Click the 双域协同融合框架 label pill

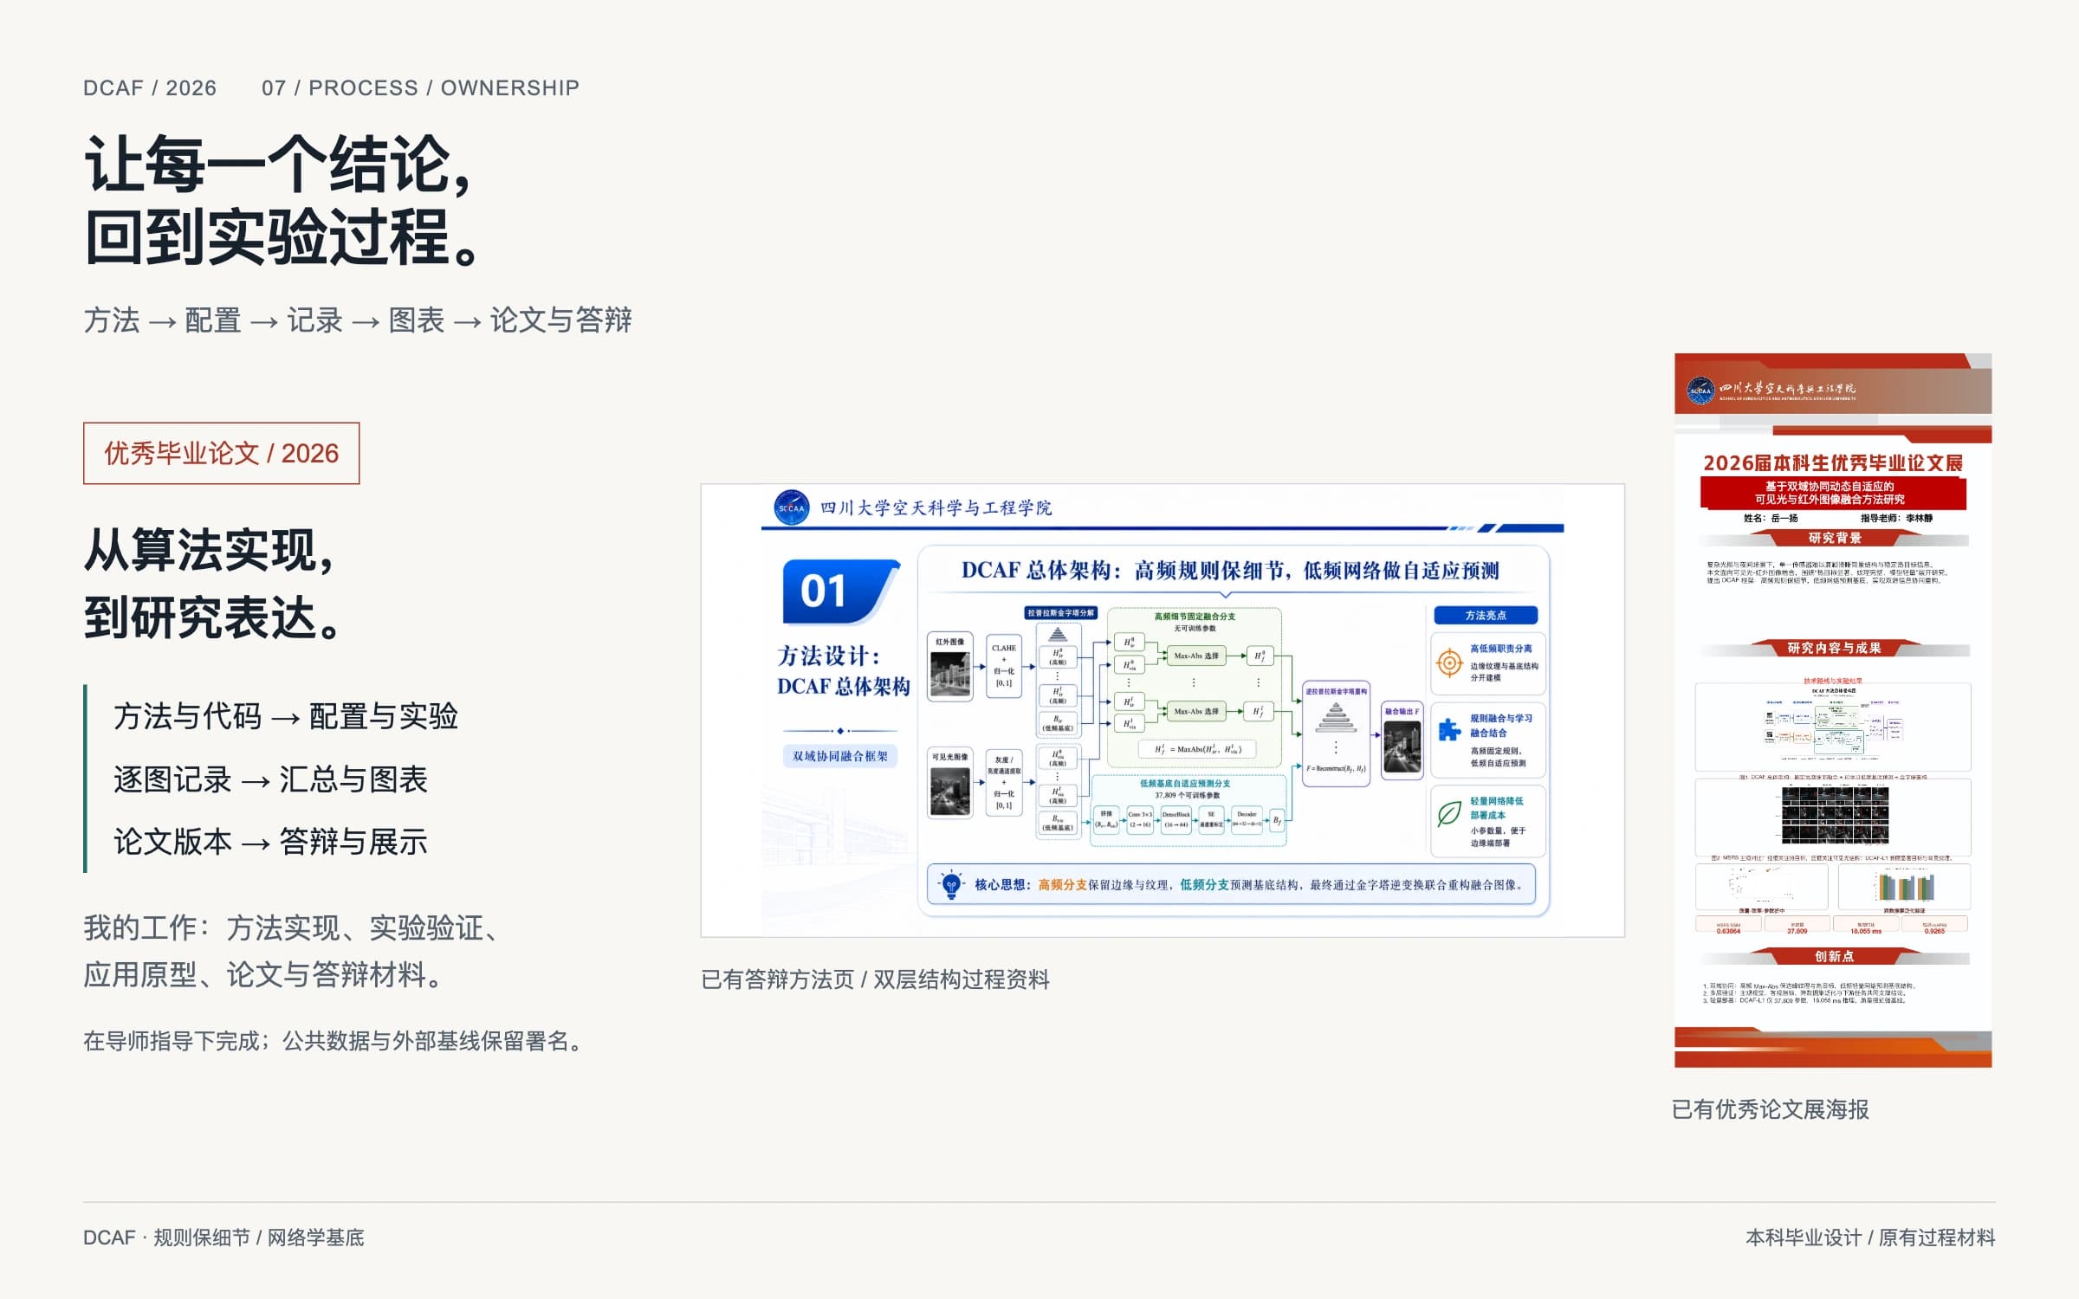(x=839, y=756)
